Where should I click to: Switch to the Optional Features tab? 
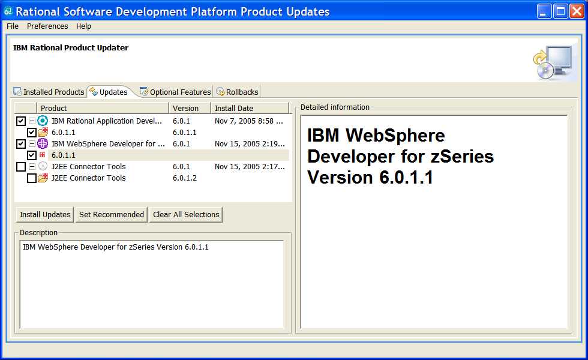(x=175, y=92)
